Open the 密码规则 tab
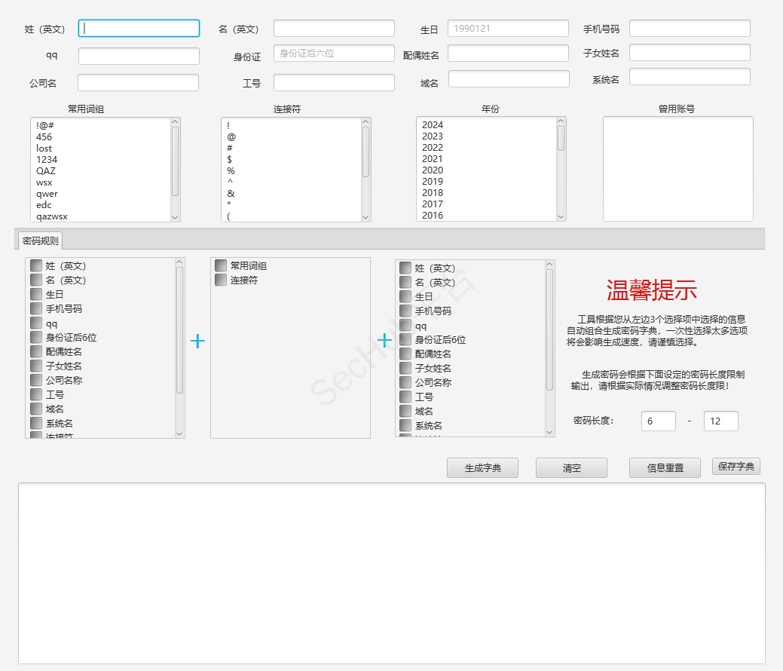783x671 pixels. (41, 241)
